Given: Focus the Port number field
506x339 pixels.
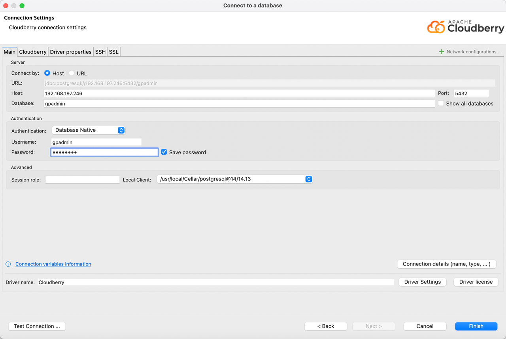Looking at the screenshot, I should (471, 93).
